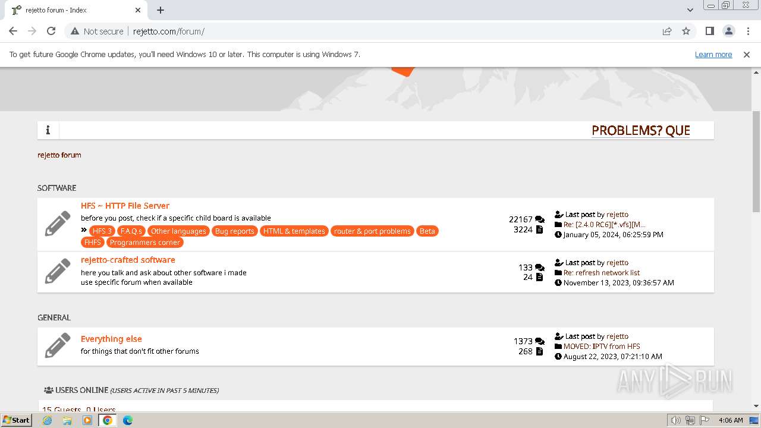Open rejetto profile in HFS last post
761x428 pixels.
point(617,214)
